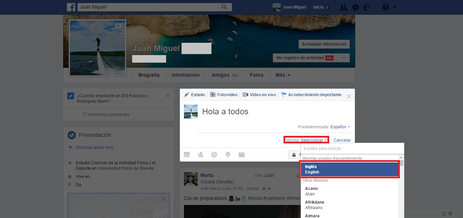Viewport: 463px width, 218px height.
Task: Choose Inglés English from language list
Action: (350, 169)
